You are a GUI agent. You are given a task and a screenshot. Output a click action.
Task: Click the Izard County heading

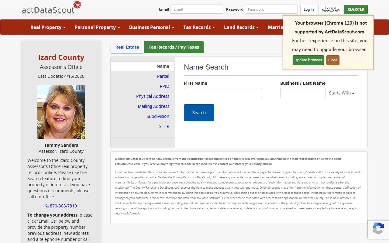(x=61, y=57)
